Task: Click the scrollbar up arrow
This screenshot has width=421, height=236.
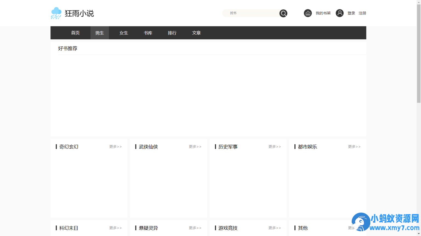Action: [x=419, y=2]
